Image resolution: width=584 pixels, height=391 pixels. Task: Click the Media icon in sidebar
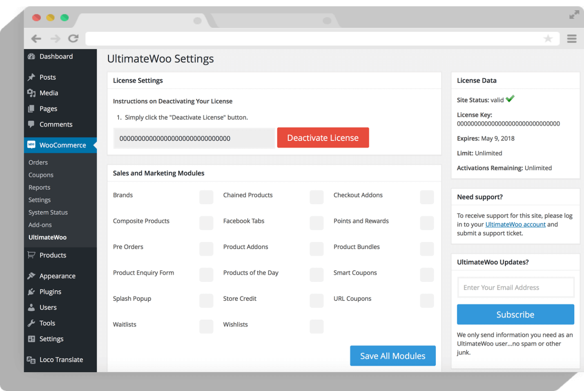[x=31, y=93]
